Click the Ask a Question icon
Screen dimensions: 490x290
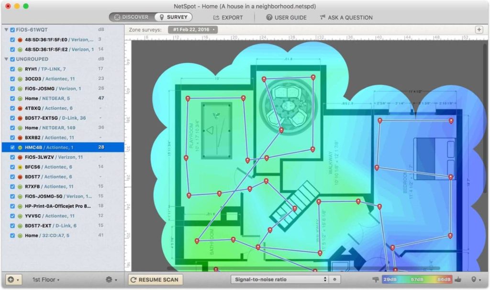(x=323, y=18)
